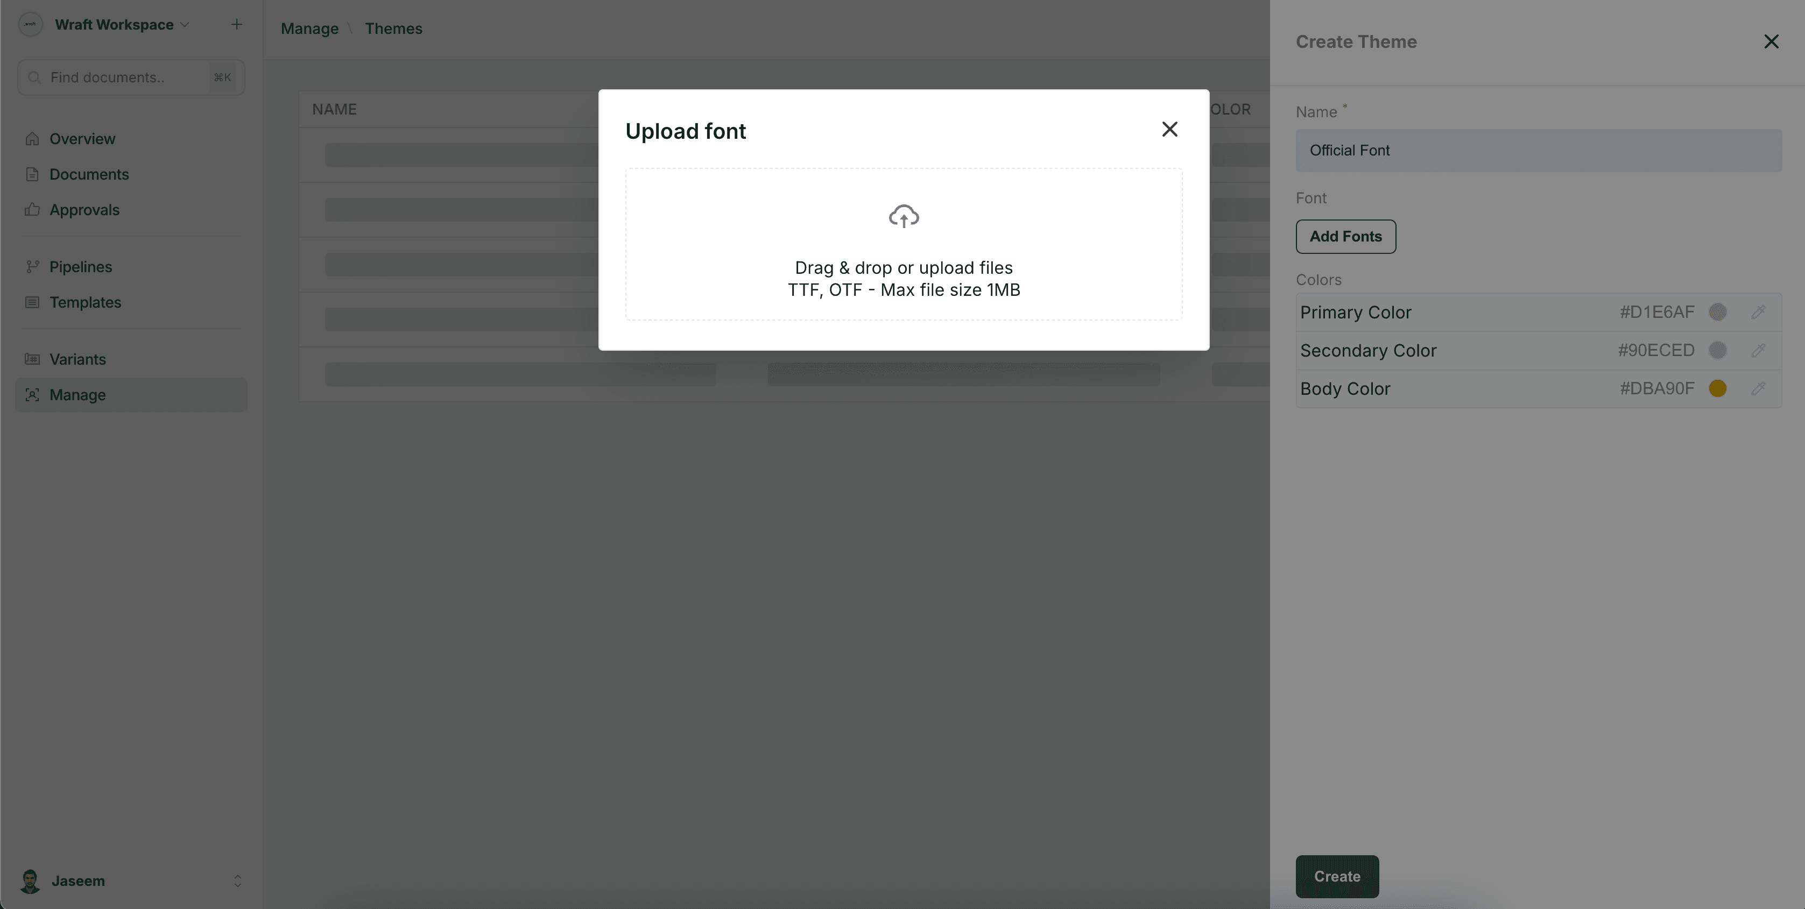The height and width of the screenshot is (909, 1805).
Task: Open the Secondary Color swatch
Action: [x=1717, y=350]
